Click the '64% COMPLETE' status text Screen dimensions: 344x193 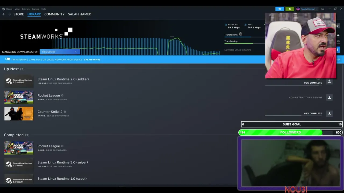[x=313, y=113]
